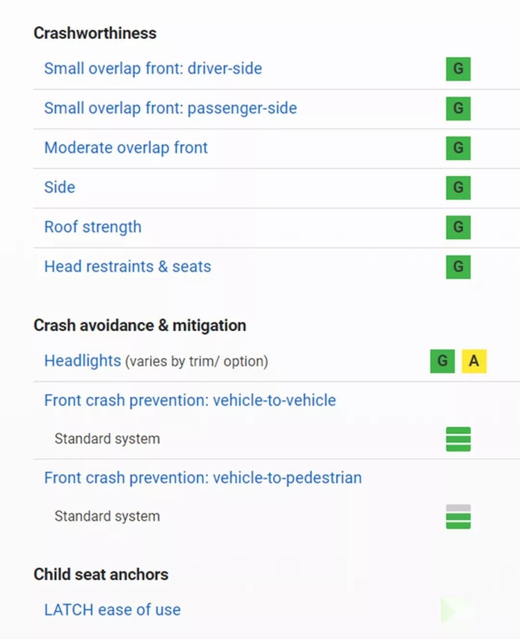This screenshot has width=520, height=639.
Task: Open the Small overlap front: driver-side link
Action: (x=153, y=68)
